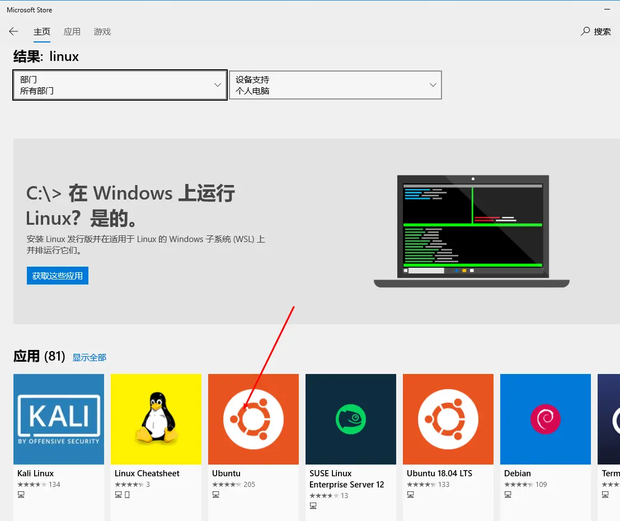Click the star rating under Kali Linux
Viewport: 620px width, 521px height.
coord(32,484)
